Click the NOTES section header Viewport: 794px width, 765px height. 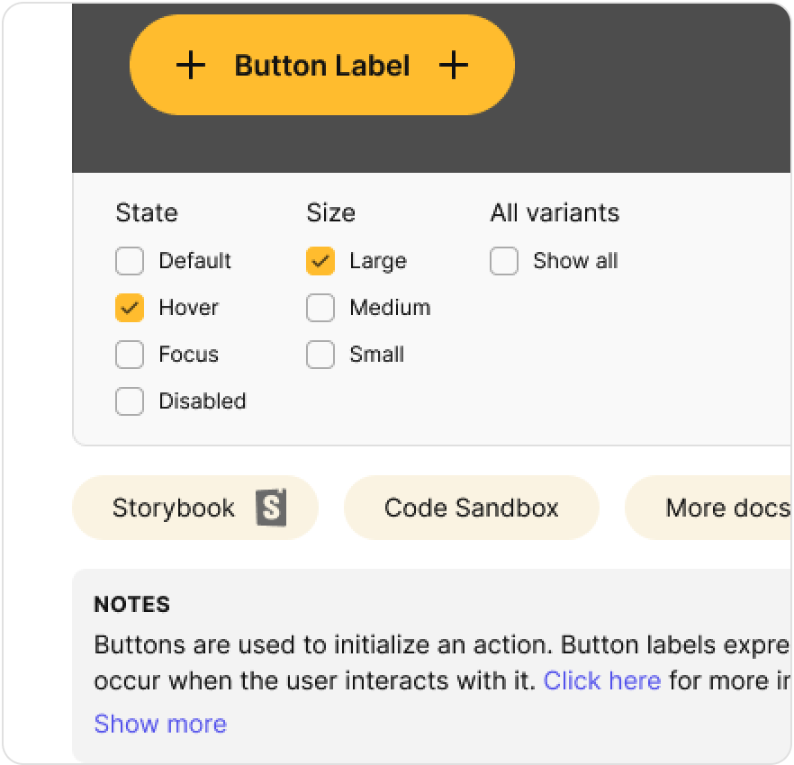coord(132,605)
